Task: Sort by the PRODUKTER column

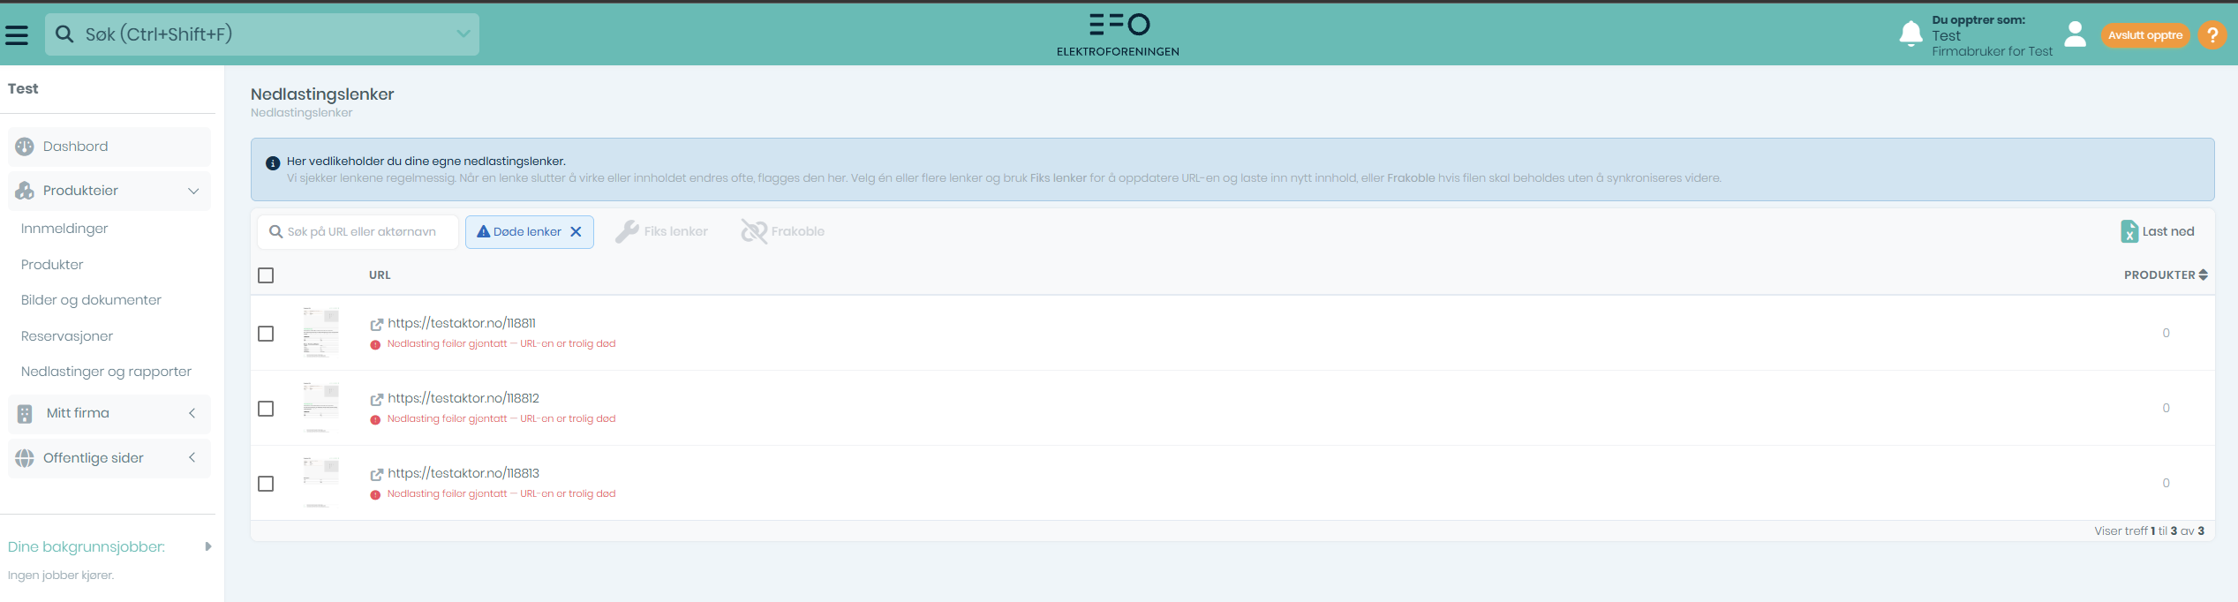Action: (2165, 275)
